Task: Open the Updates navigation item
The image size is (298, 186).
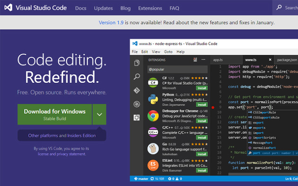Action: [x=104, y=8]
